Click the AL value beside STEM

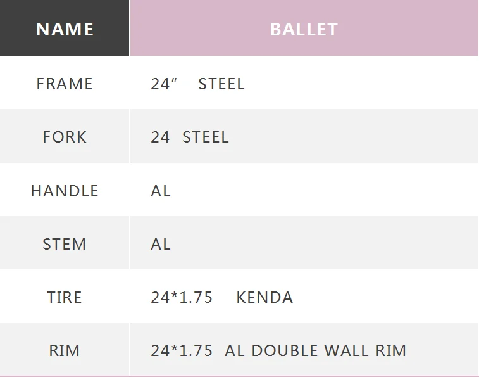pyautogui.click(x=161, y=244)
